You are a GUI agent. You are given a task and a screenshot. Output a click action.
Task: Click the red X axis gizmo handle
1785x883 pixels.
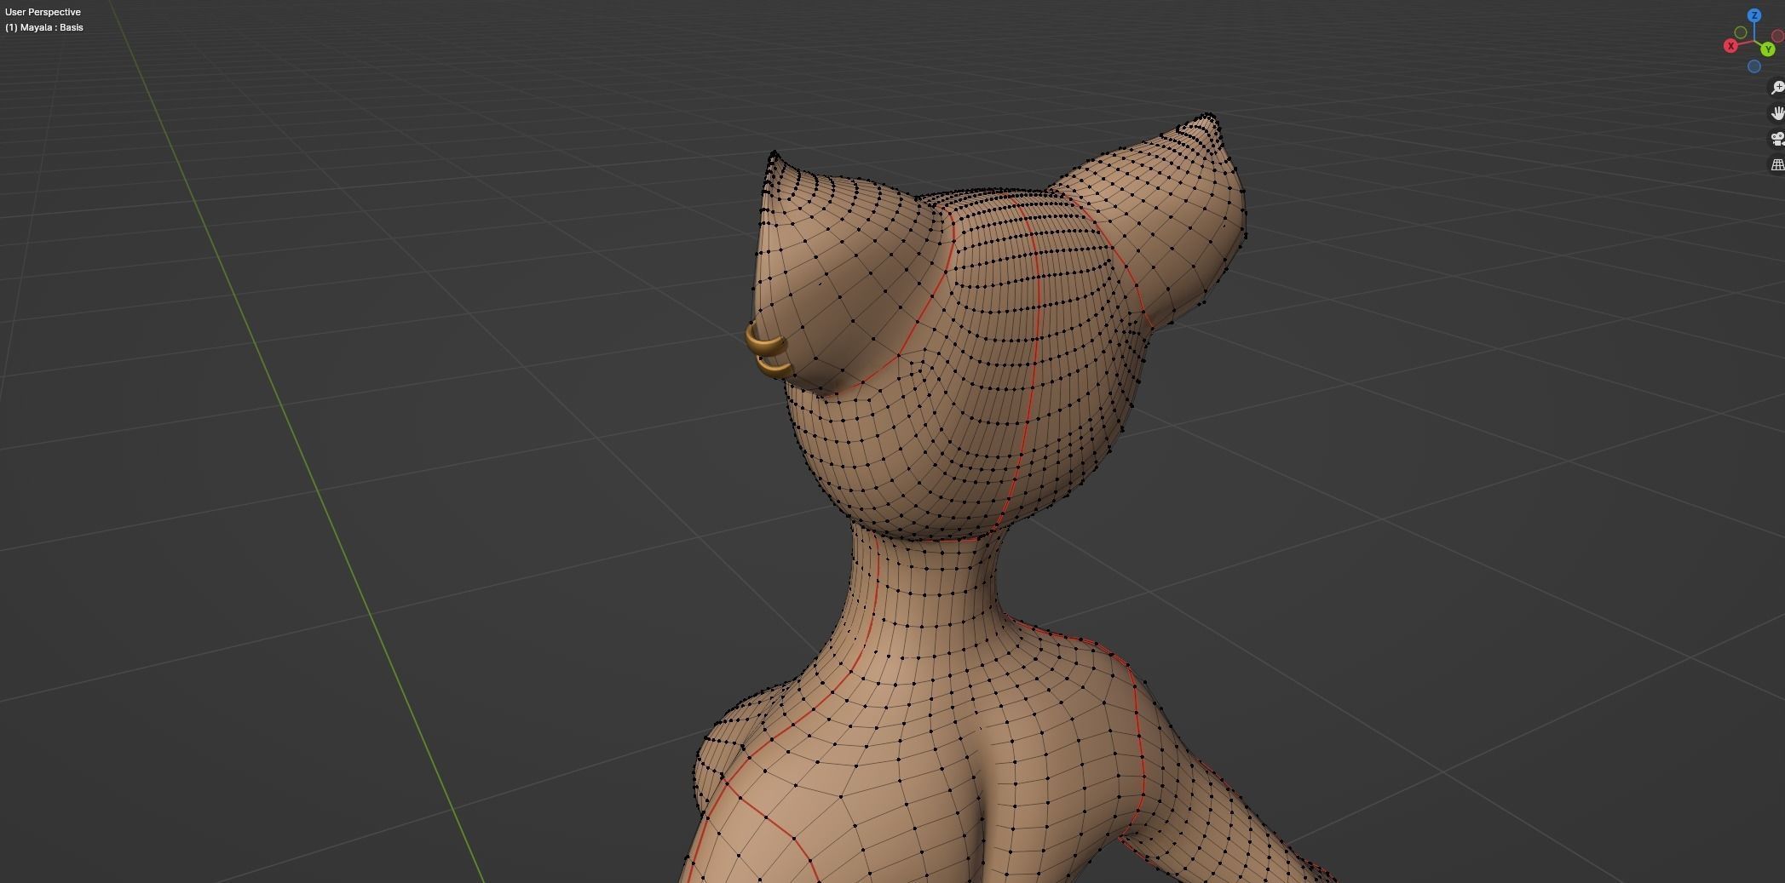1730,46
